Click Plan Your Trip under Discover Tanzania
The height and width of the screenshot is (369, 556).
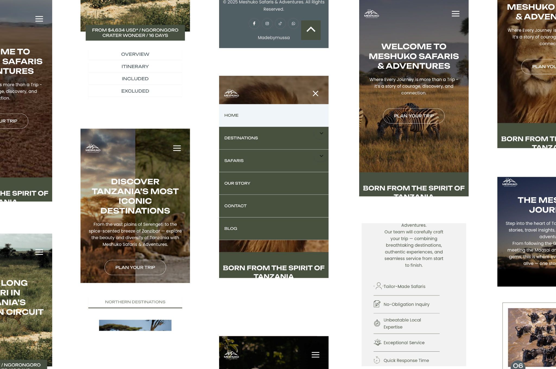[x=135, y=268]
